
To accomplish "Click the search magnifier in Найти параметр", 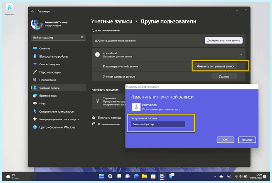I will click(82, 37).
